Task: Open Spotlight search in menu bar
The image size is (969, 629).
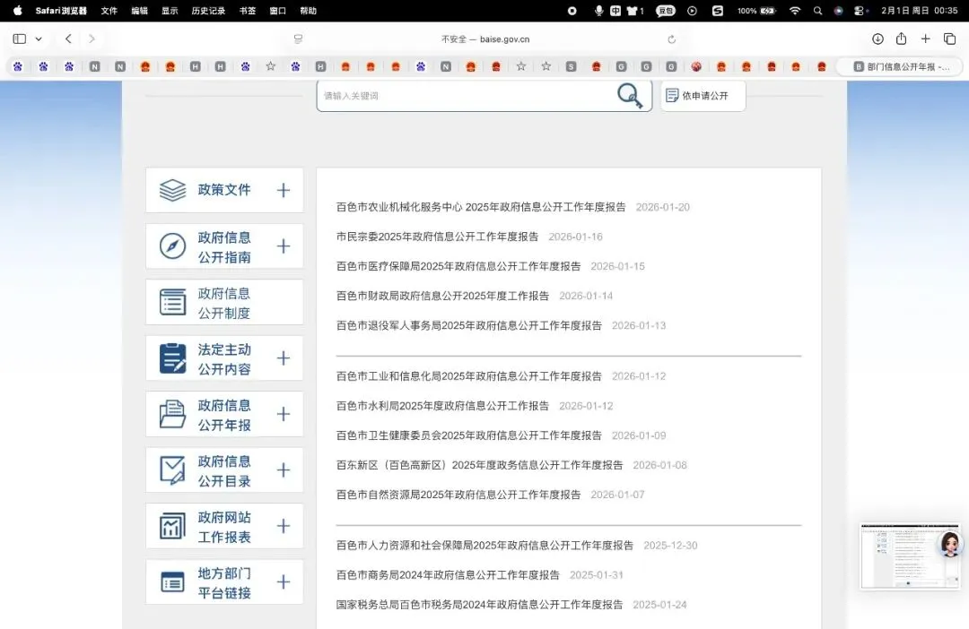Action: (817, 11)
